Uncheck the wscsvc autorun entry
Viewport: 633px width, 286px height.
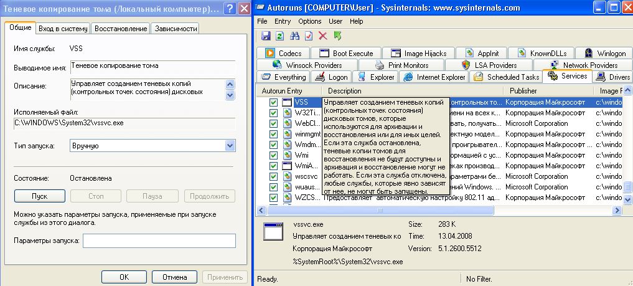click(x=273, y=176)
